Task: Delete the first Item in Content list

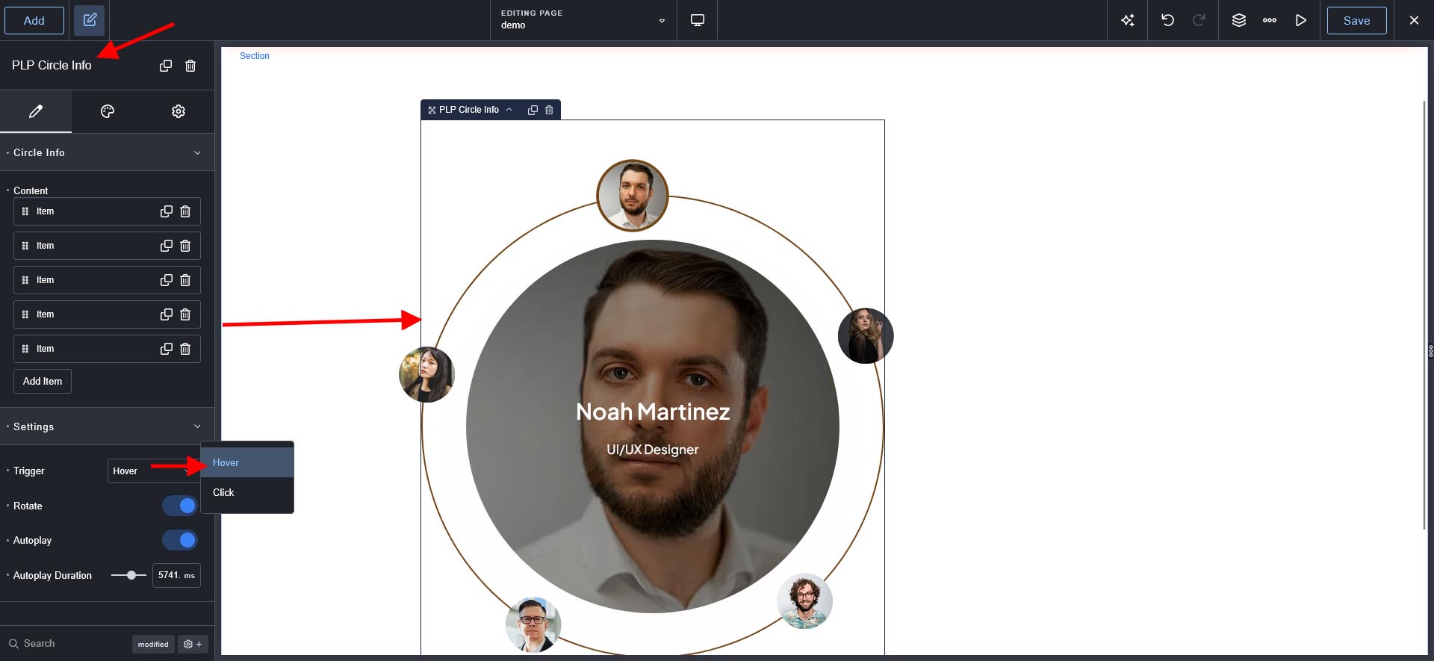Action: click(185, 211)
